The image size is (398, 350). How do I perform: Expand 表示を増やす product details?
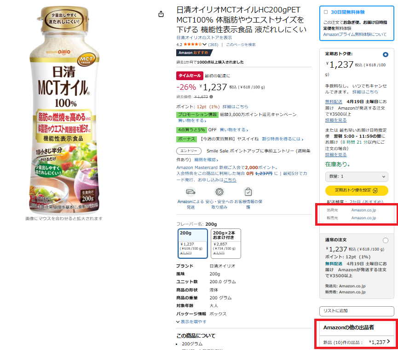tap(191, 322)
